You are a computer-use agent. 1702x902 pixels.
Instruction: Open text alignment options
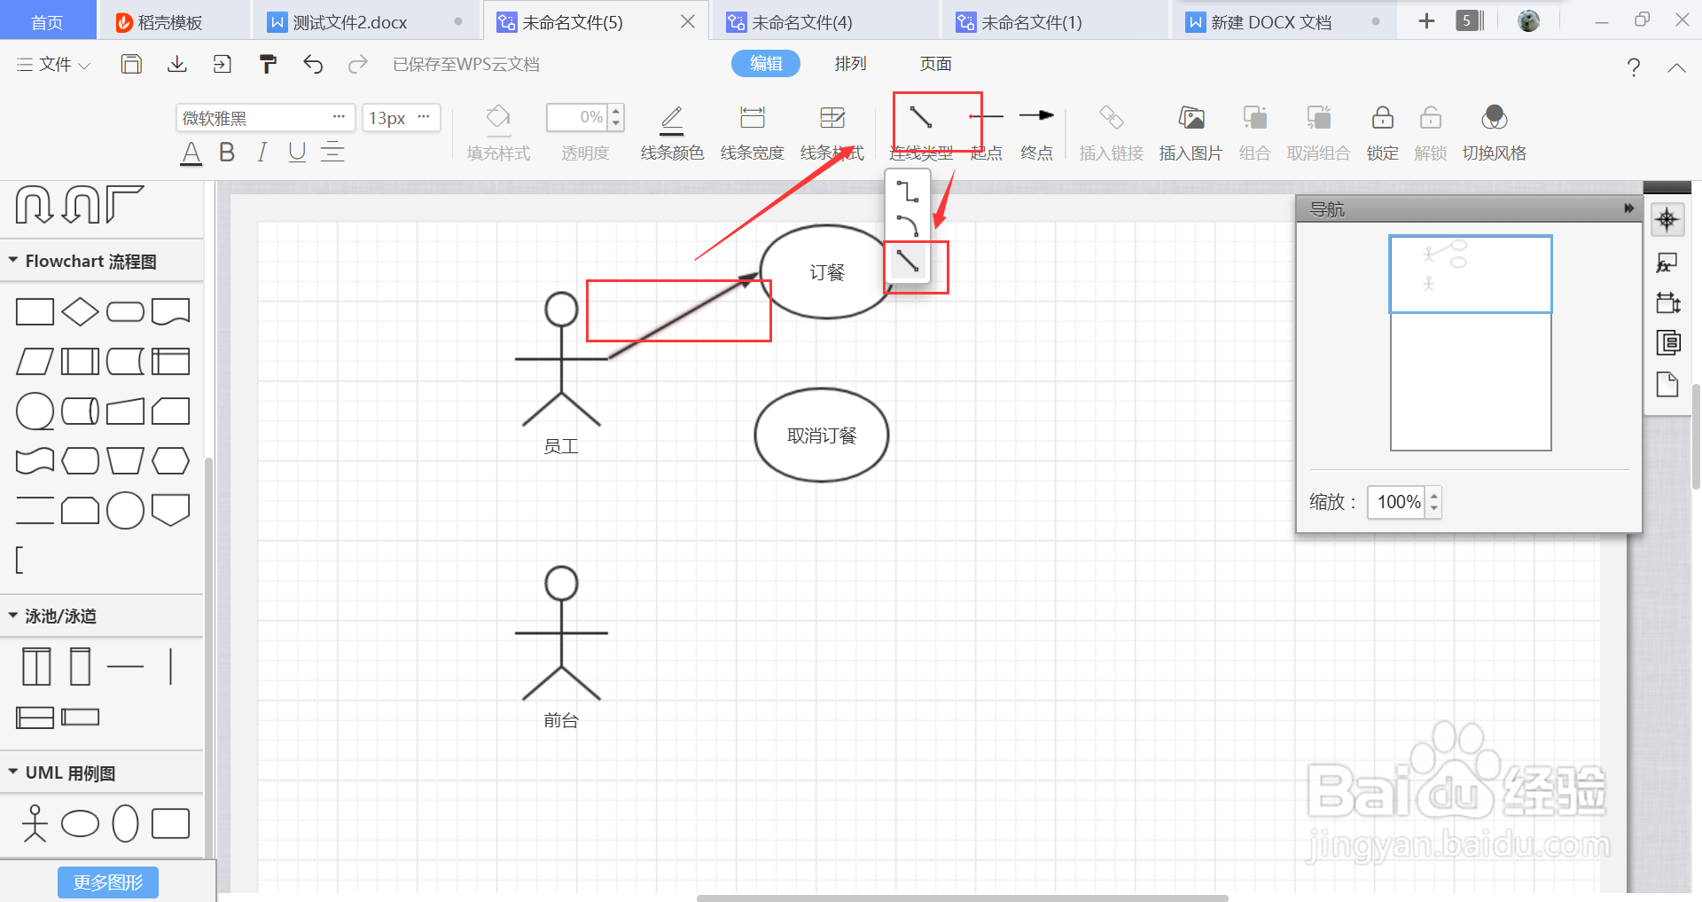(332, 153)
